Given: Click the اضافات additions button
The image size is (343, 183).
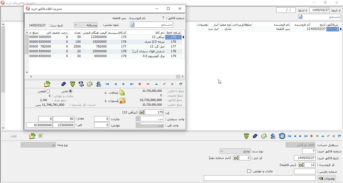Looking at the screenshot, I should tap(122, 93).
